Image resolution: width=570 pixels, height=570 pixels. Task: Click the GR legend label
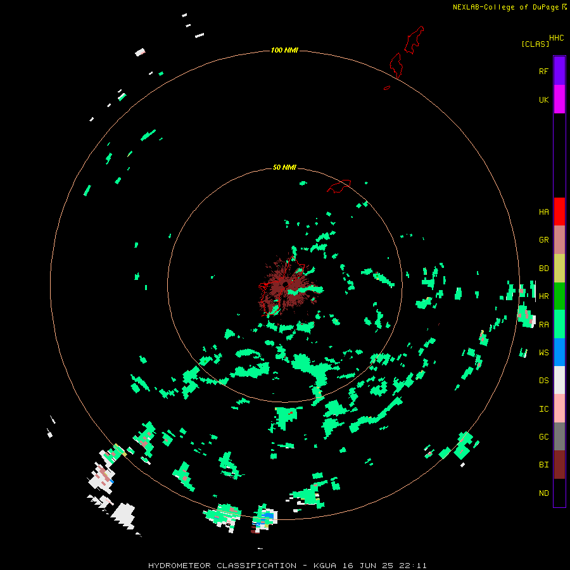543,240
